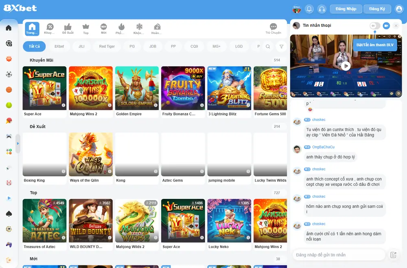
Task: Open the Trò Chuyện chat icon
Action: click(x=273, y=28)
